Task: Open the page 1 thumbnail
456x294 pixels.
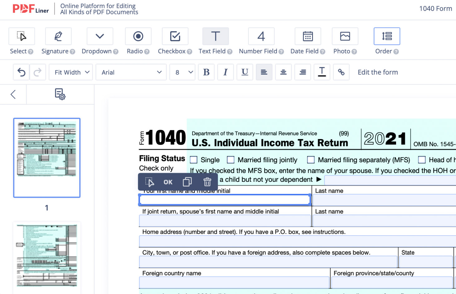Action: tap(47, 158)
